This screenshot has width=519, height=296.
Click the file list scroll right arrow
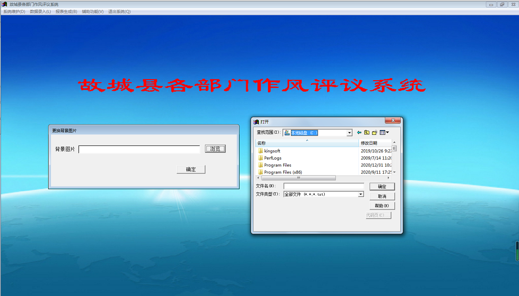[x=389, y=178]
